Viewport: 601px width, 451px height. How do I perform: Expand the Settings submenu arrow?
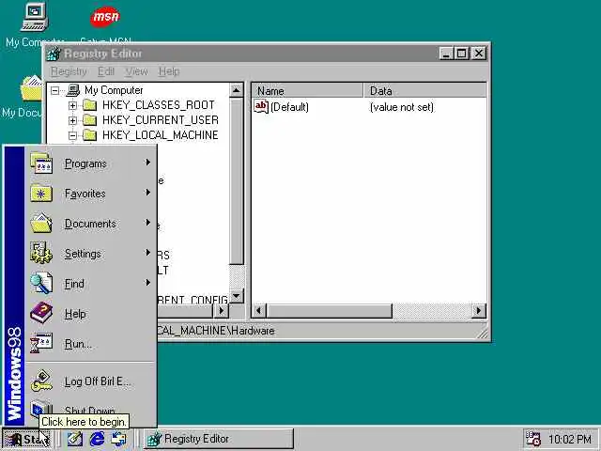pyautogui.click(x=148, y=253)
